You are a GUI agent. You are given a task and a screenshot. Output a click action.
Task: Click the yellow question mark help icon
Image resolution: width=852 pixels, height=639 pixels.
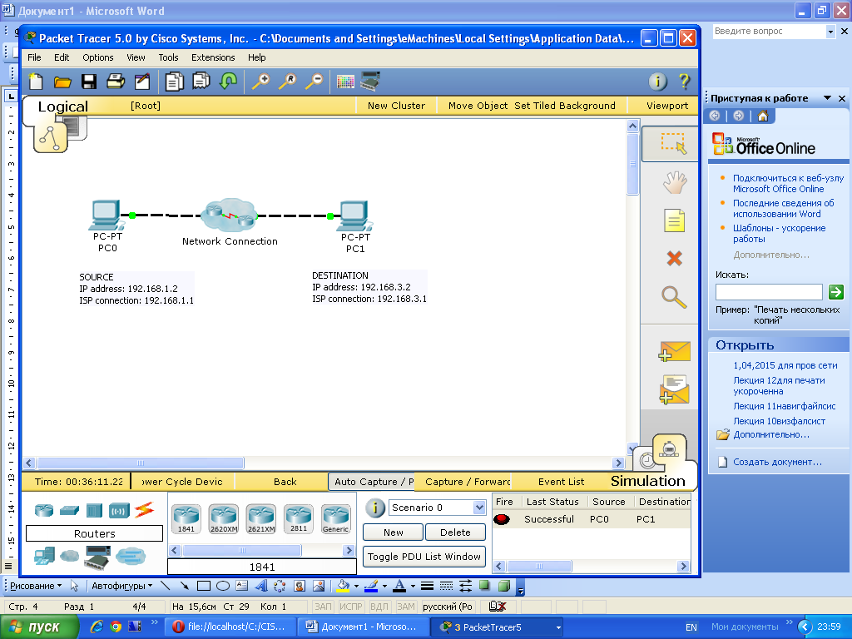click(684, 82)
